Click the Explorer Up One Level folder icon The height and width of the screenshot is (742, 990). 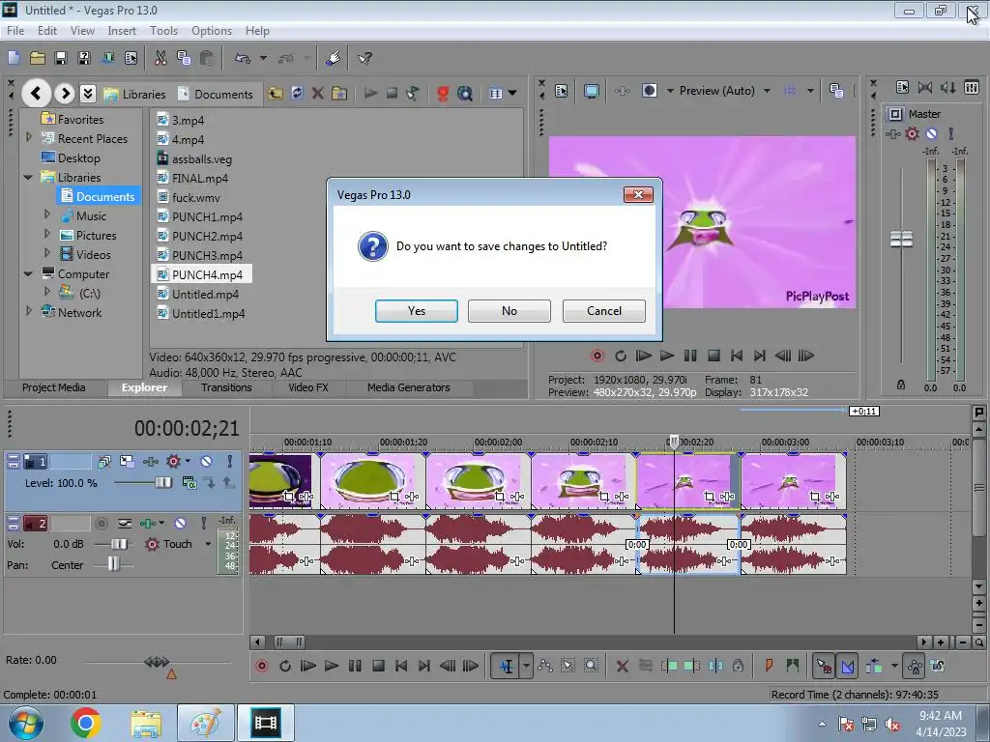pyautogui.click(x=276, y=94)
